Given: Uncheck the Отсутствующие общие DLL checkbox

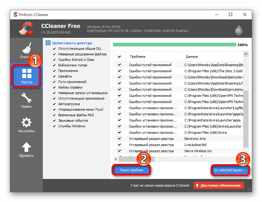Looking at the screenshot, I should (x=54, y=49).
